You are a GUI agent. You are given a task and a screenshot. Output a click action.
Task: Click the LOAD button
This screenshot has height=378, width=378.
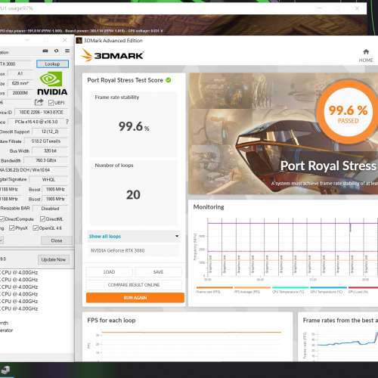tap(109, 272)
